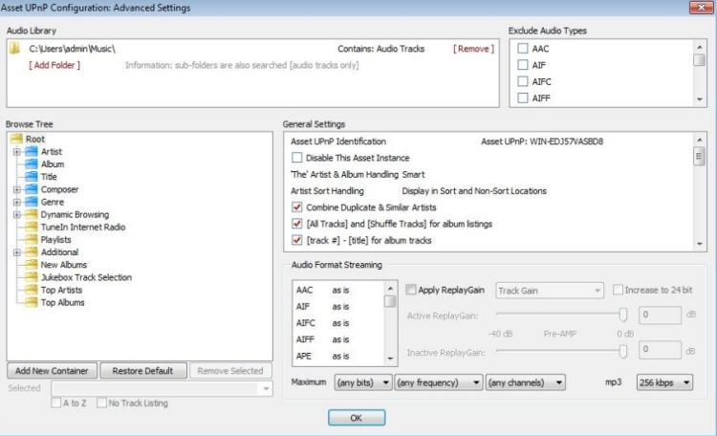The height and width of the screenshot is (436, 717).
Task: Click the Music folder icon in Audio Library
Action: (15, 48)
